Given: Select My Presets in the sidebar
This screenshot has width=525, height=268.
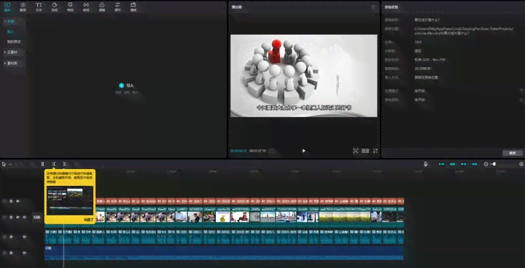Looking at the screenshot, I should coord(14,42).
